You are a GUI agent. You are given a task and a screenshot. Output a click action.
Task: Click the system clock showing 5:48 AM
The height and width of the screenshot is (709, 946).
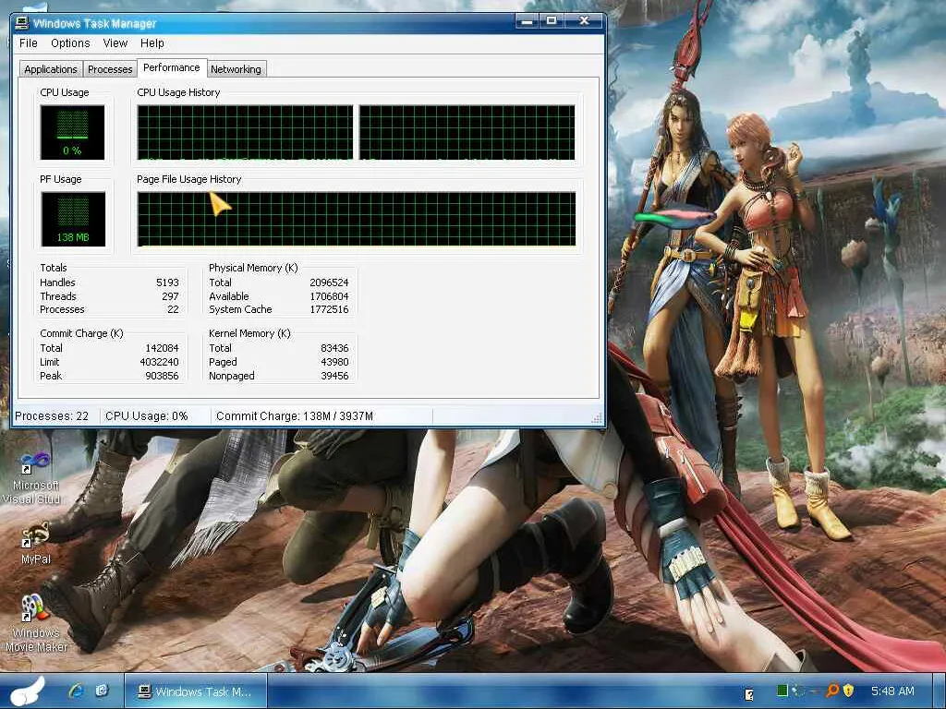pyautogui.click(x=891, y=691)
